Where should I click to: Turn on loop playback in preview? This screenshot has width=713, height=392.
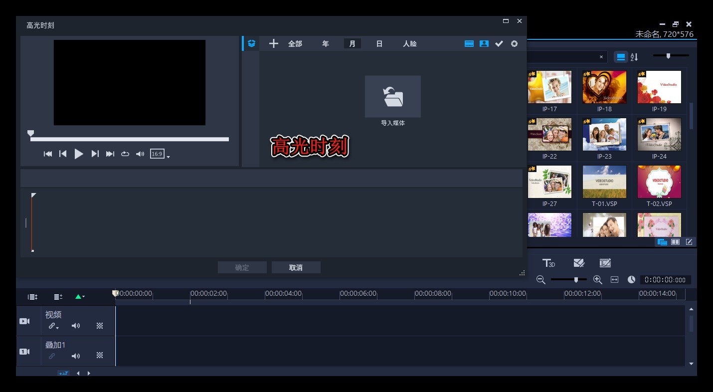tap(125, 154)
